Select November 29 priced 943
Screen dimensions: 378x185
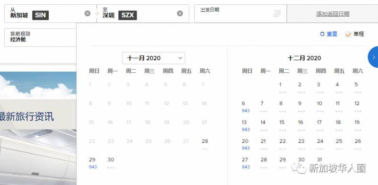point(93,163)
